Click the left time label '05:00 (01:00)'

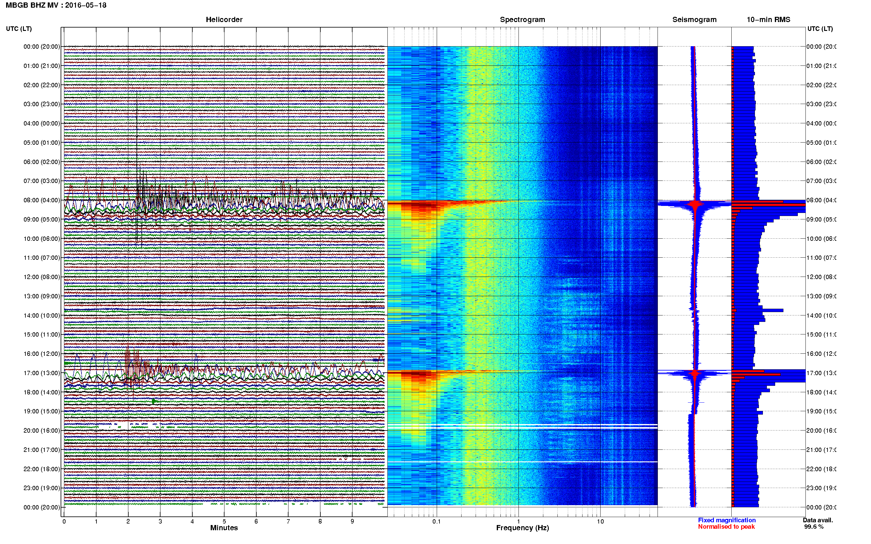42,143
